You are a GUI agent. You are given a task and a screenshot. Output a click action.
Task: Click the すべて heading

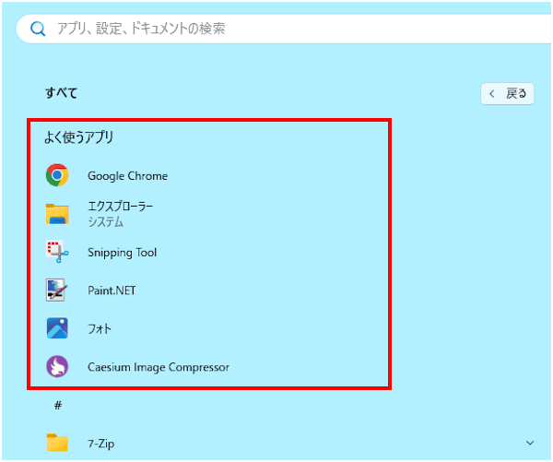(x=62, y=93)
